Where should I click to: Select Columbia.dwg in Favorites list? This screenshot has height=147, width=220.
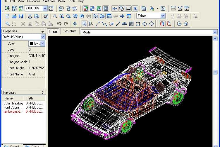coord(13,103)
